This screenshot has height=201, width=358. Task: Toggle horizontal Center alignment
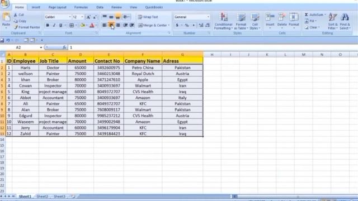click(111, 25)
